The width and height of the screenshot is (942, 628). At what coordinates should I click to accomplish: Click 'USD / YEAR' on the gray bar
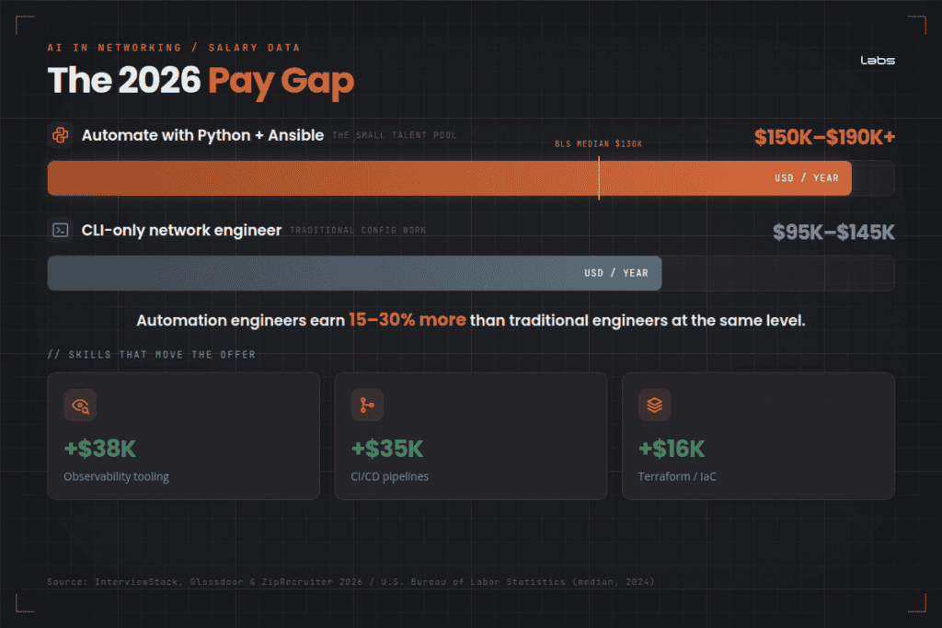616,273
